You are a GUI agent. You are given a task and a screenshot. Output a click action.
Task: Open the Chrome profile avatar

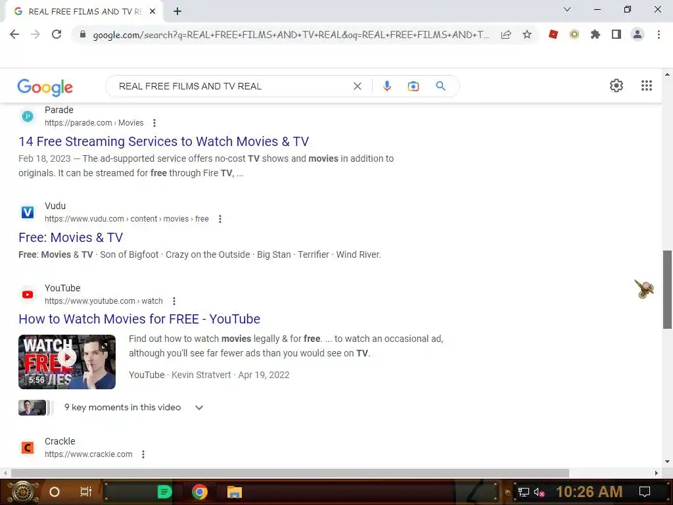point(638,34)
